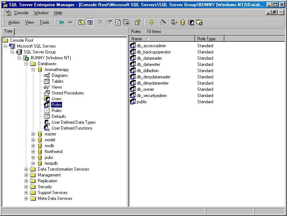Expand the pubs database node

[x=33, y=157]
